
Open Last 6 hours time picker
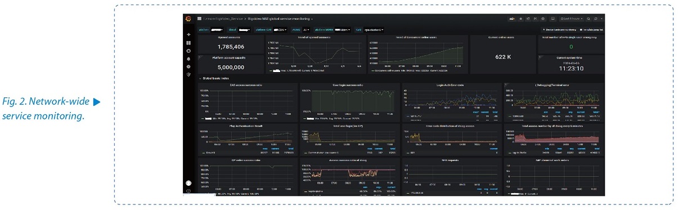tap(571, 19)
